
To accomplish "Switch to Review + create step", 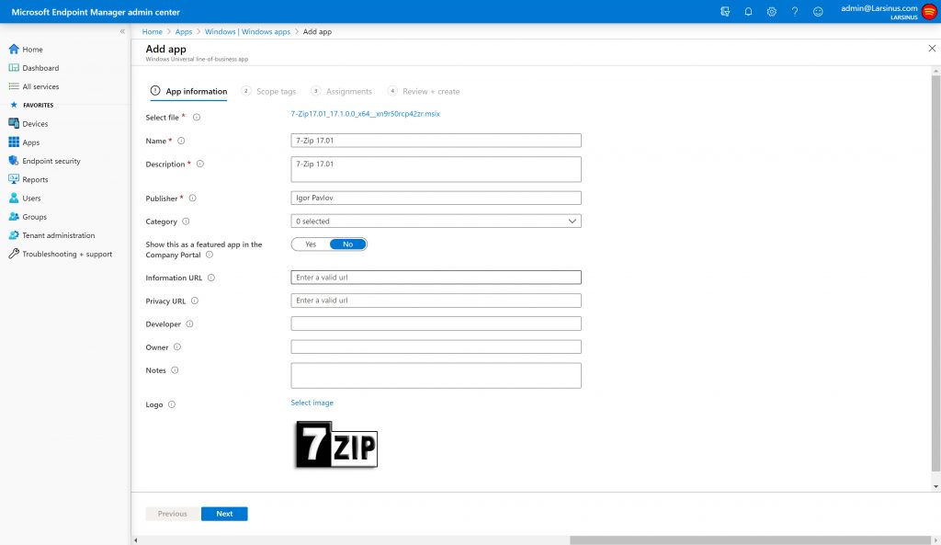I will 424,91.
